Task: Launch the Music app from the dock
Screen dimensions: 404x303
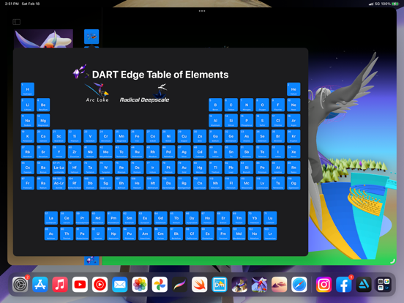Action: (x=60, y=285)
